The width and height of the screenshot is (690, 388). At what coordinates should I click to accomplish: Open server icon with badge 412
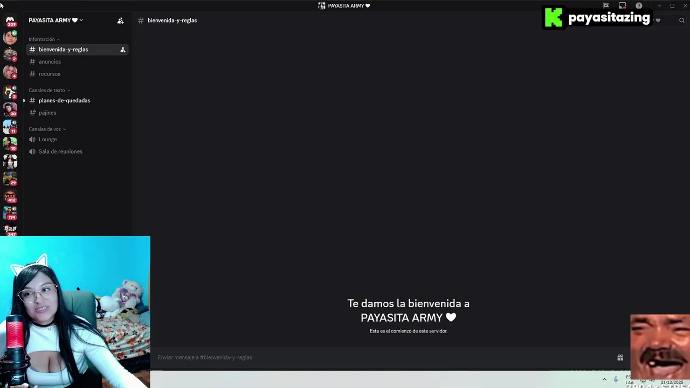(10, 196)
